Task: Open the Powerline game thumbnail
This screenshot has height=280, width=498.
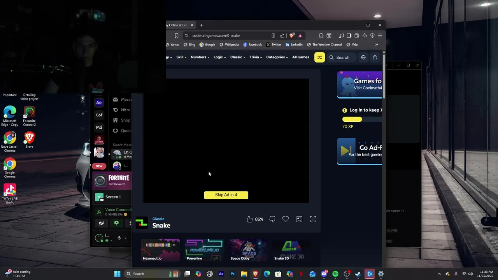Action: 204,250
